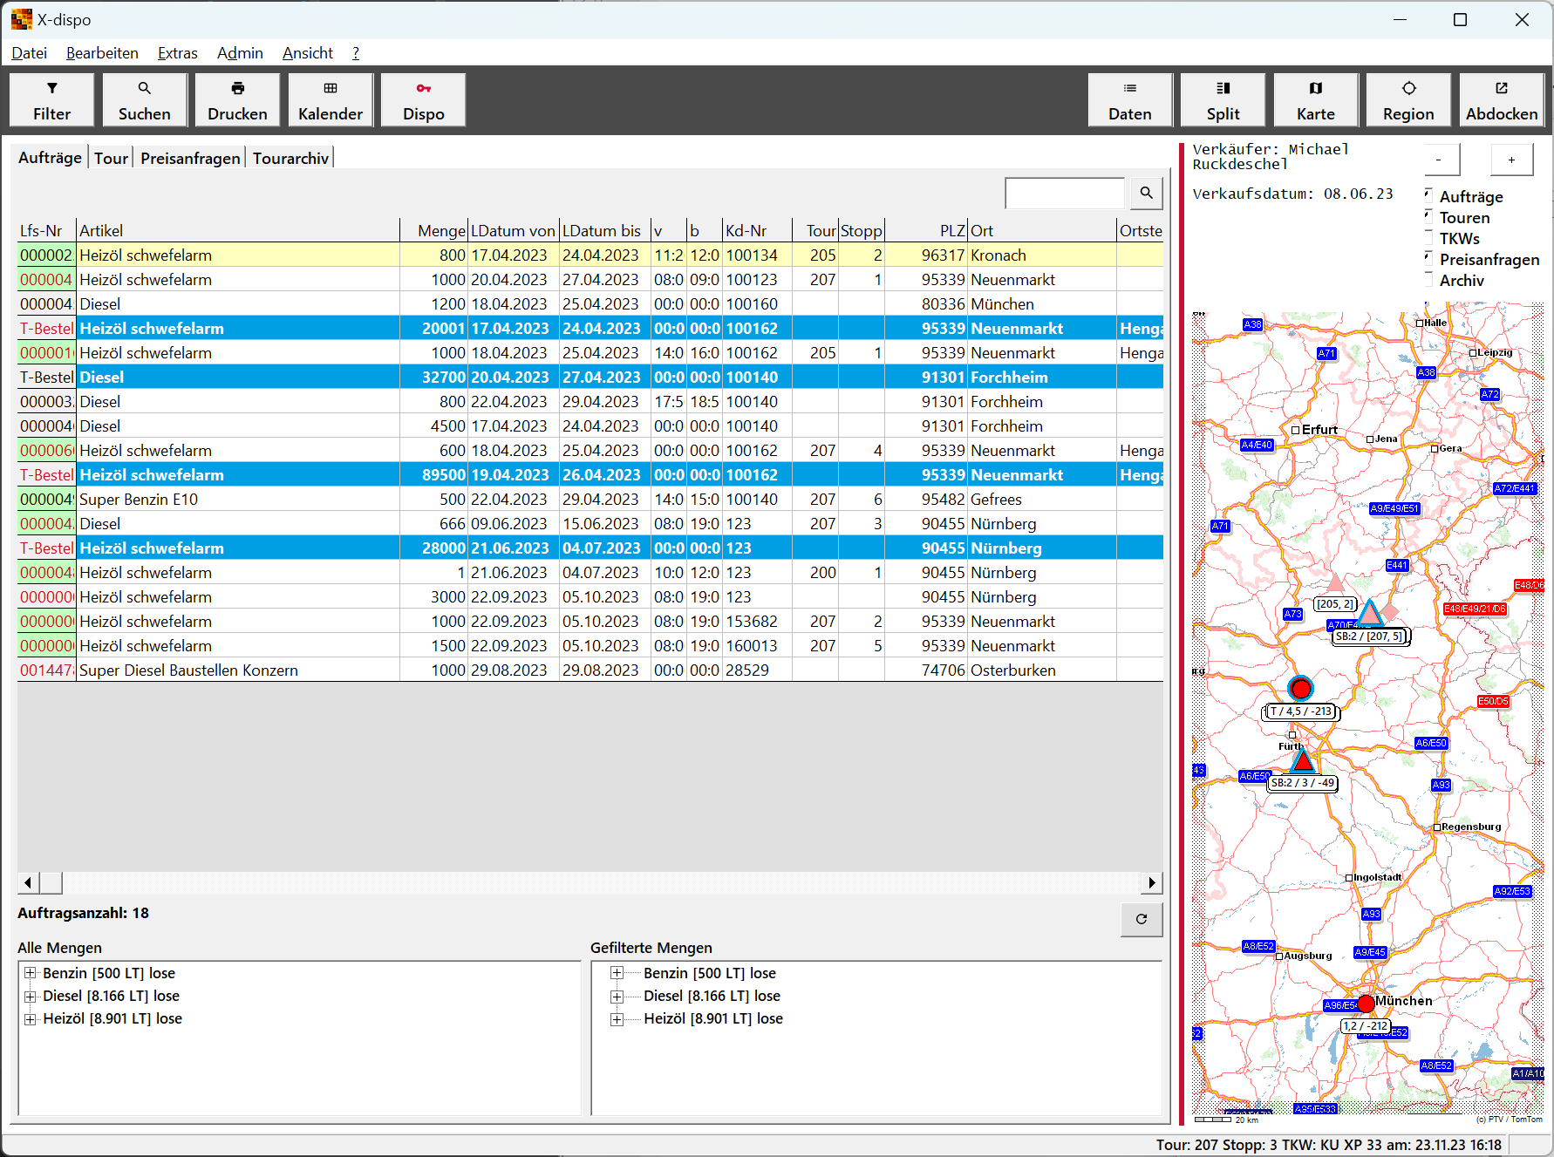This screenshot has width=1554, height=1157.
Task: Toggle the Preisanfragen checkbox
Action: 1428,257
